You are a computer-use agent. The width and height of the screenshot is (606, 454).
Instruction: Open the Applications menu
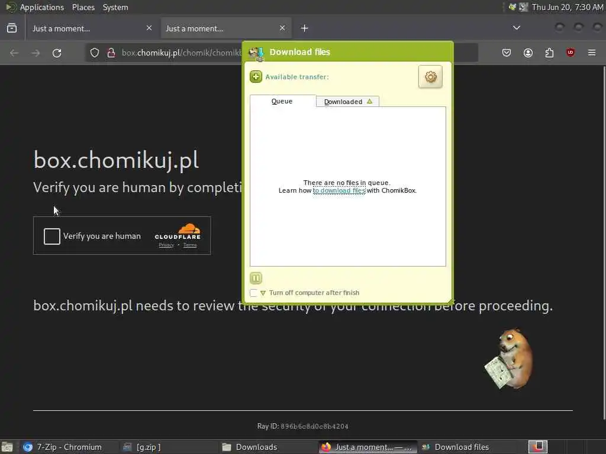pyautogui.click(x=42, y=7)
